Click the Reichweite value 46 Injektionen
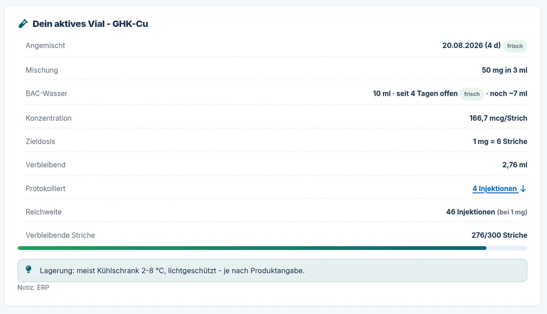The height and width of the screenshot is (314, 547). pos(470,212)
